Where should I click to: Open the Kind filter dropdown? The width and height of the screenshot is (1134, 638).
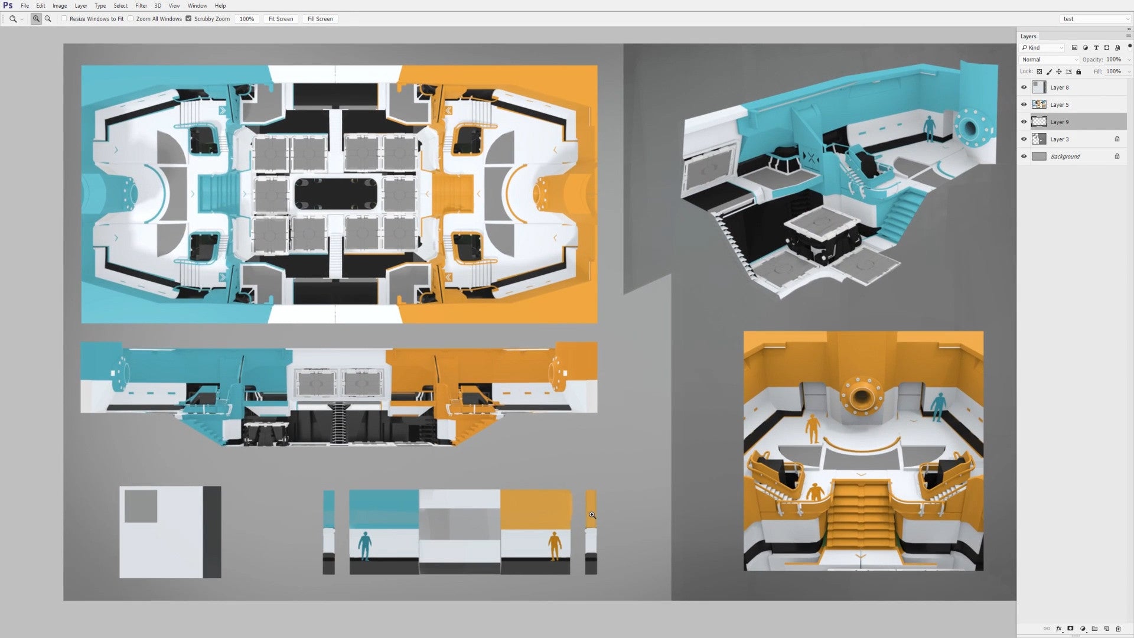click(x=1061, y=47)
